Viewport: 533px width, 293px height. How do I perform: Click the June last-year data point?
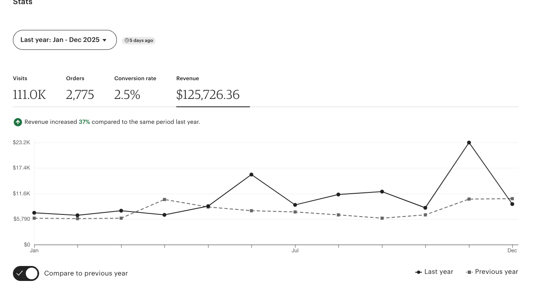(x=251, y=175)
